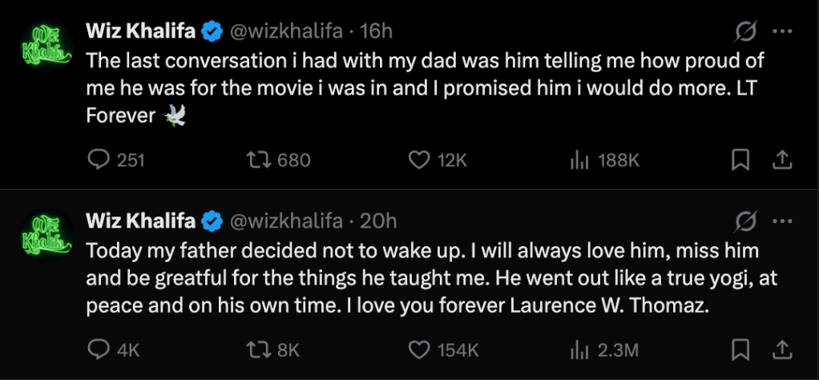Screen dimensions: 819x380
Task: Retweet the tweet with 8K reposts
Action: 259,350
